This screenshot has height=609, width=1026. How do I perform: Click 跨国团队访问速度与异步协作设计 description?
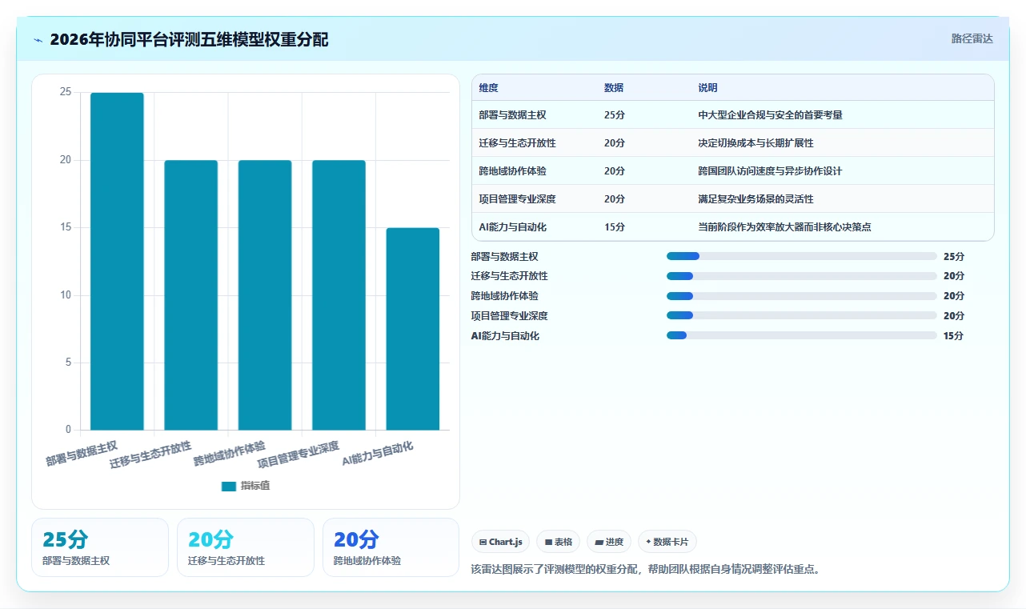click(x=770, y=171)
